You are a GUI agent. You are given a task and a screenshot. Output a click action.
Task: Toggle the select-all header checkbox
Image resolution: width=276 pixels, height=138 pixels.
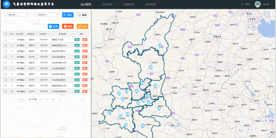point(5,34)
